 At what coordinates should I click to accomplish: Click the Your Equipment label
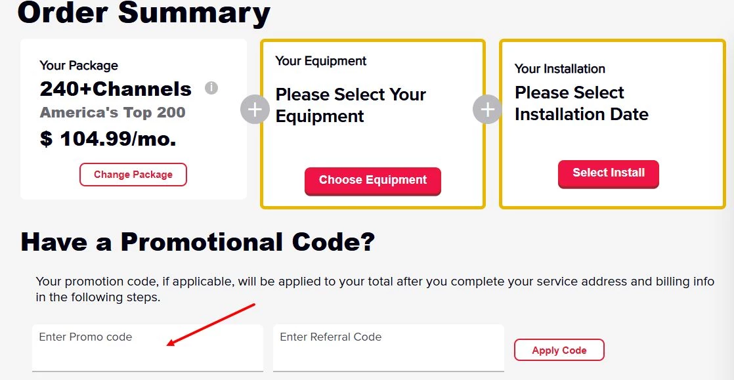[x=321, y=61]
